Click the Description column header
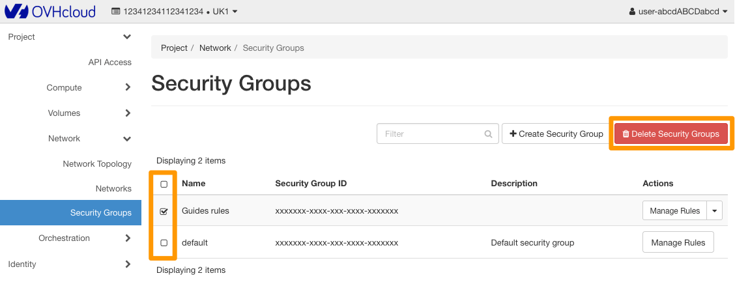735x282 pixels. click(514, 183)
